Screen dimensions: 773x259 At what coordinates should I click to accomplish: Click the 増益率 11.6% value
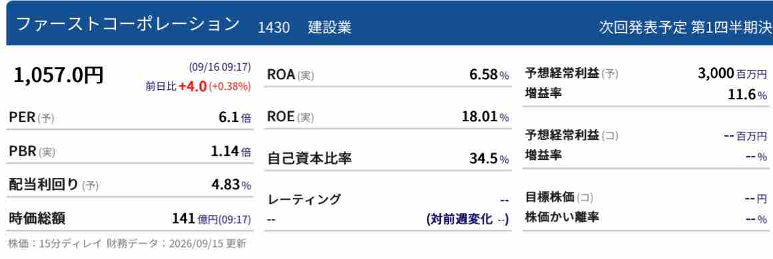[748, 95]
